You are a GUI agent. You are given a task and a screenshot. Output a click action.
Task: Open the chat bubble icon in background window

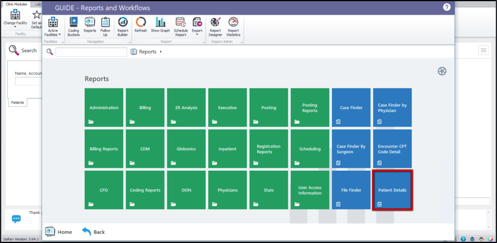click(16, 219)
